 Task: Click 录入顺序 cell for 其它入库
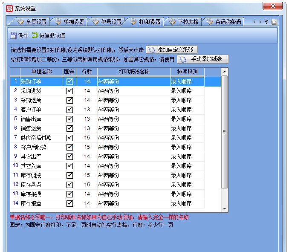click(188, 166)
